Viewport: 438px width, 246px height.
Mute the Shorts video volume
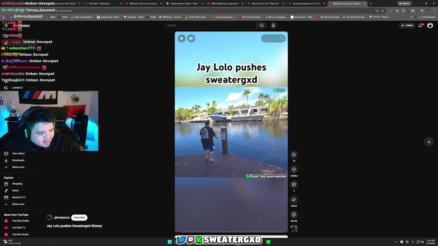pyautogui.click(x=191, y=38)
